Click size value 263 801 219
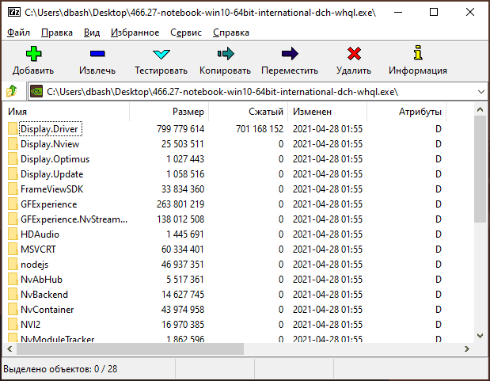Screen dimensions: 490x381 tap(180, 204)
